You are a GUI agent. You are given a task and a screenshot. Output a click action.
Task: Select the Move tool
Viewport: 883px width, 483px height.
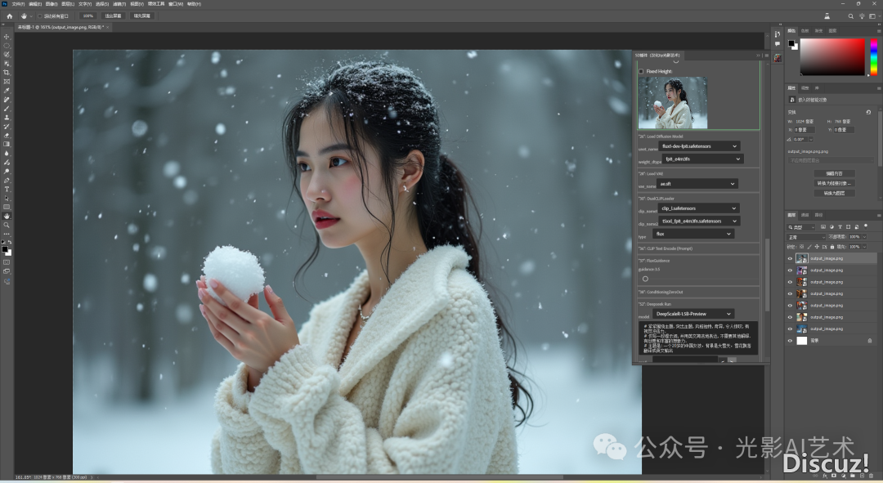[7, 37]
